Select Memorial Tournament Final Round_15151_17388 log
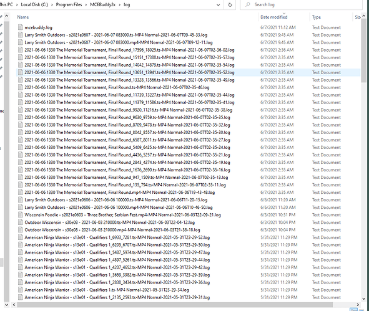Viewport: 369px width, 311px height. click(129, 57)
